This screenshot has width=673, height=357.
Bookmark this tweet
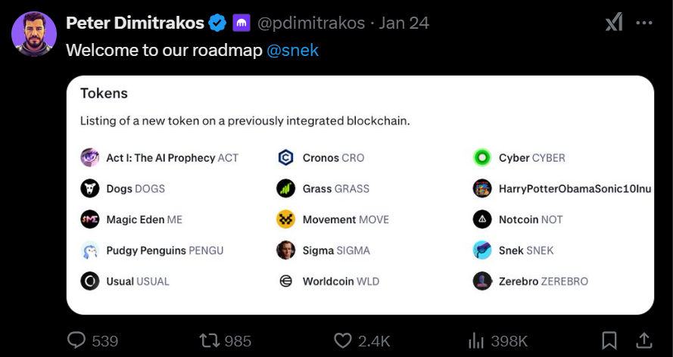[x=609, y=340]
